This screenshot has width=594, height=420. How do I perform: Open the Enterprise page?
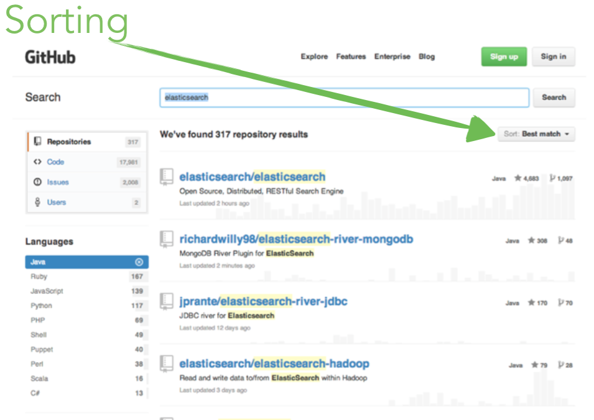pyautogui.click(x=392, y=57)
